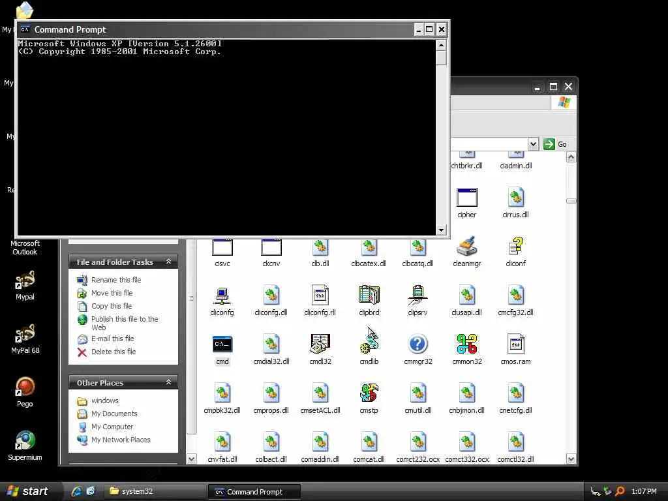Select the cliconfg.rll file icon
This screenshot has width=668, height=501.
point(320,295)
